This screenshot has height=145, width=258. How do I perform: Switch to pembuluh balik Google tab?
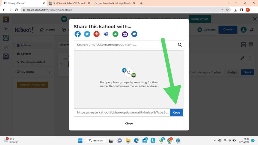click(114, 3)
